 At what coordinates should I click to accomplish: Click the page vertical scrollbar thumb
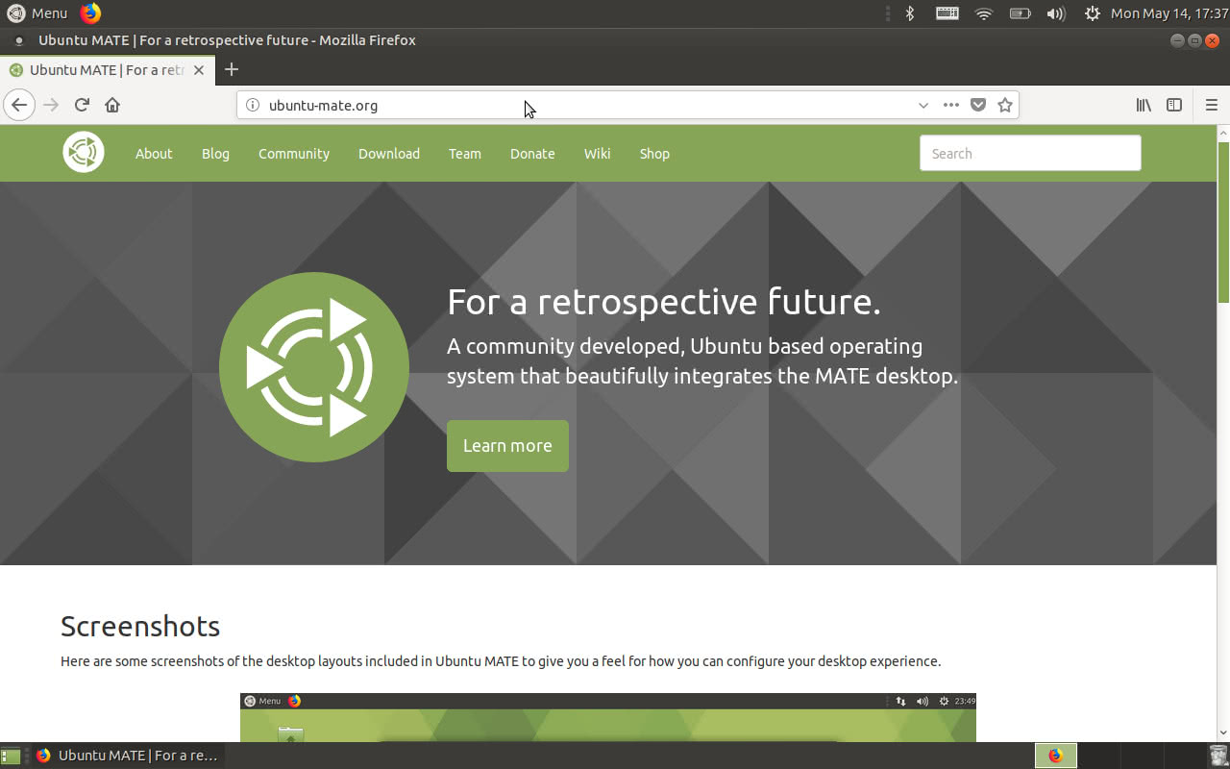(1223, 223)
